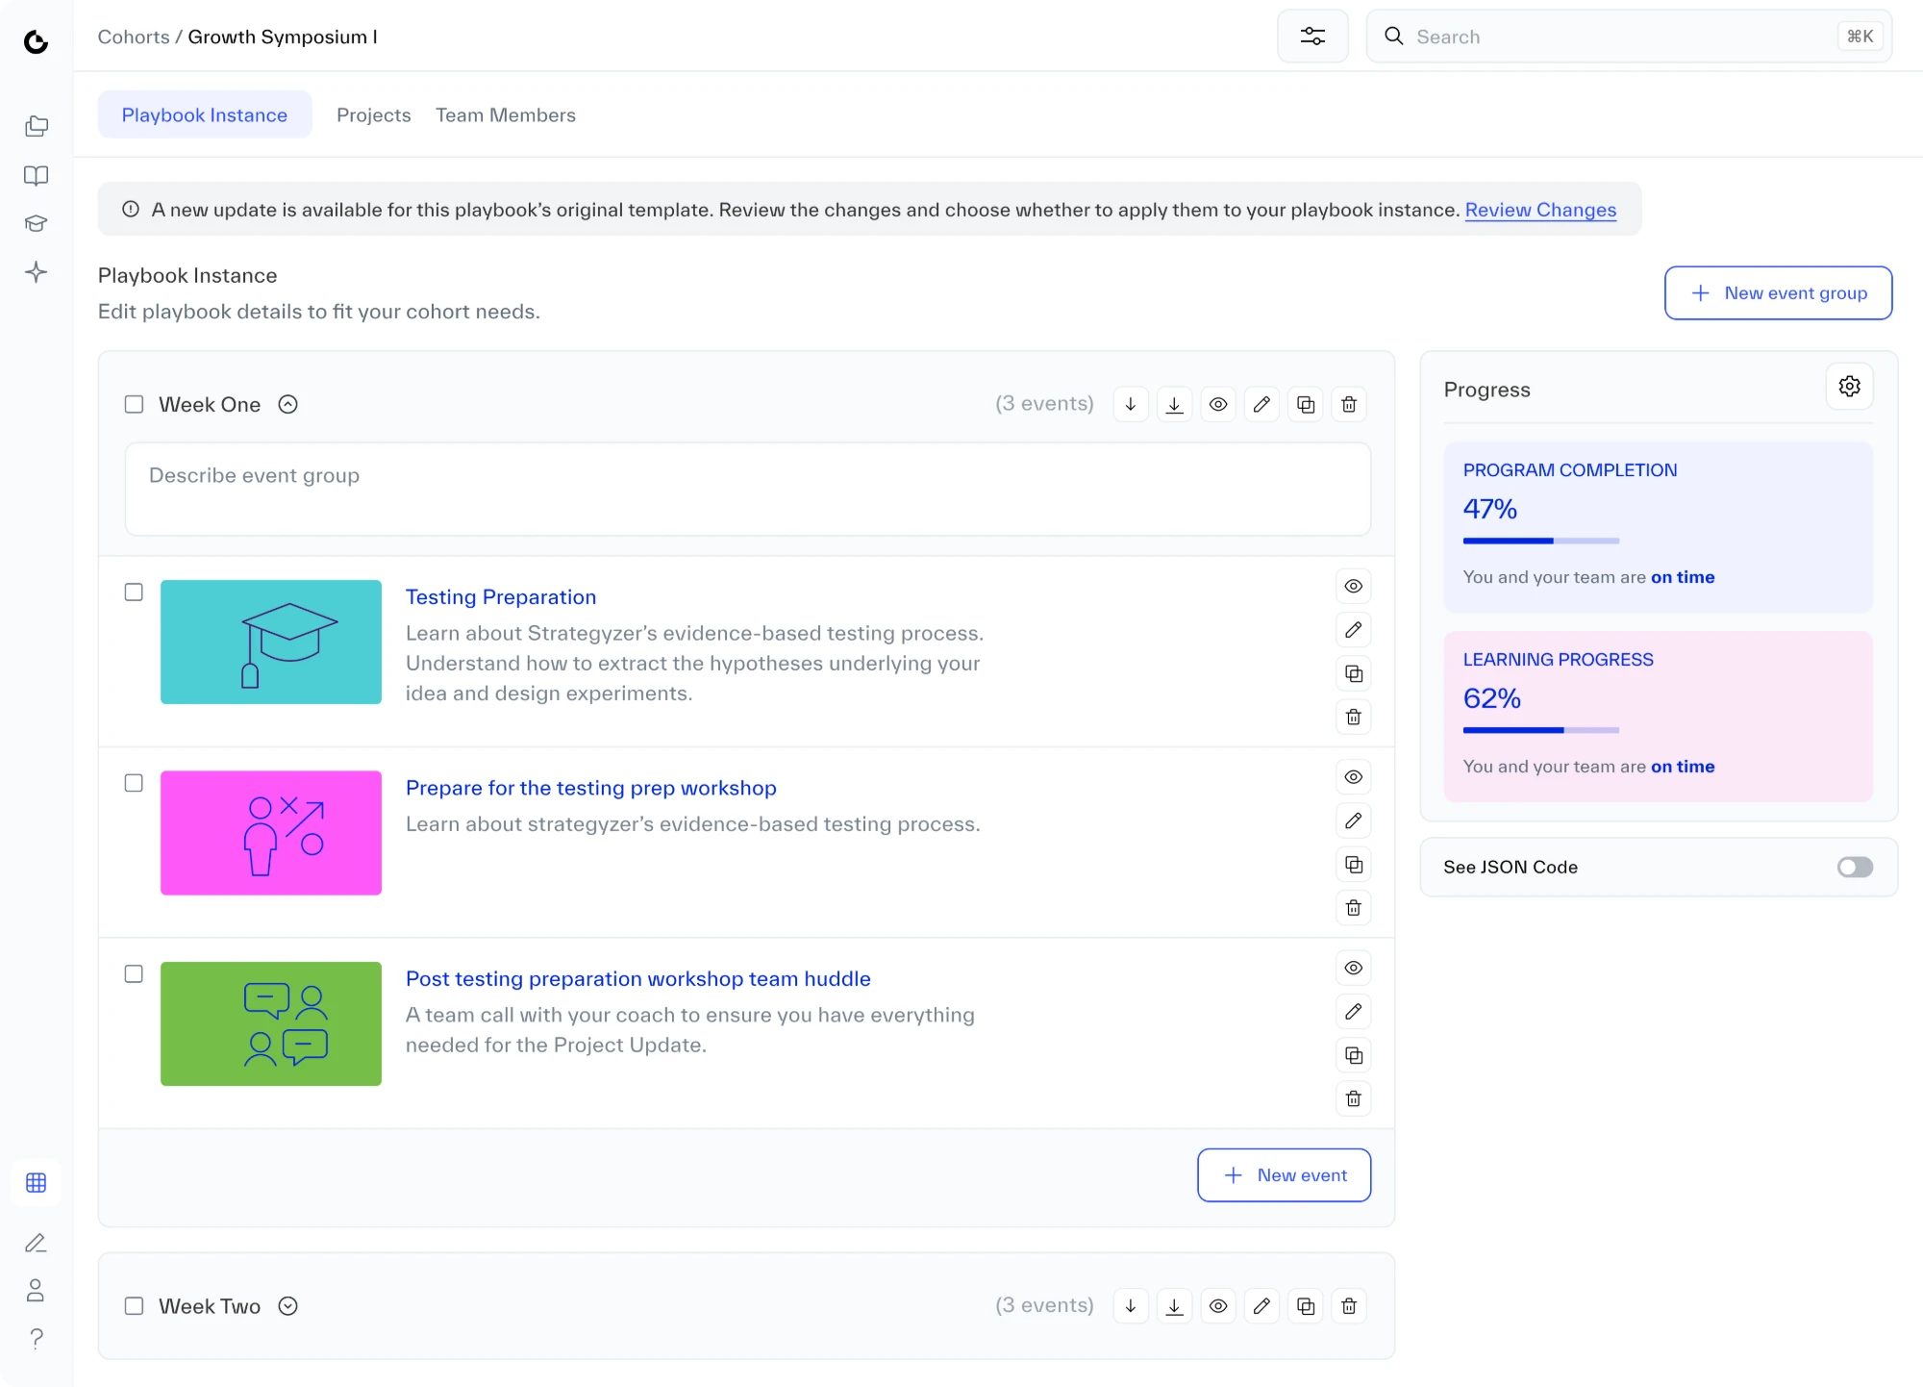Image resolution: width=1923 pixels, height=1387 pixels.
Task: Click the Describe event group field
Action: click(747, 489)
